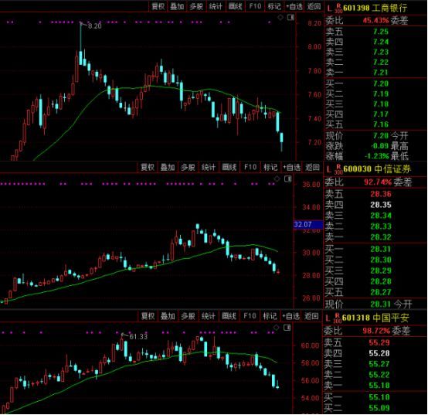Screen dimensions: 428x415
Task: Click 标记 in the 工商银行 chart toolbar
Action: [274, 6]
